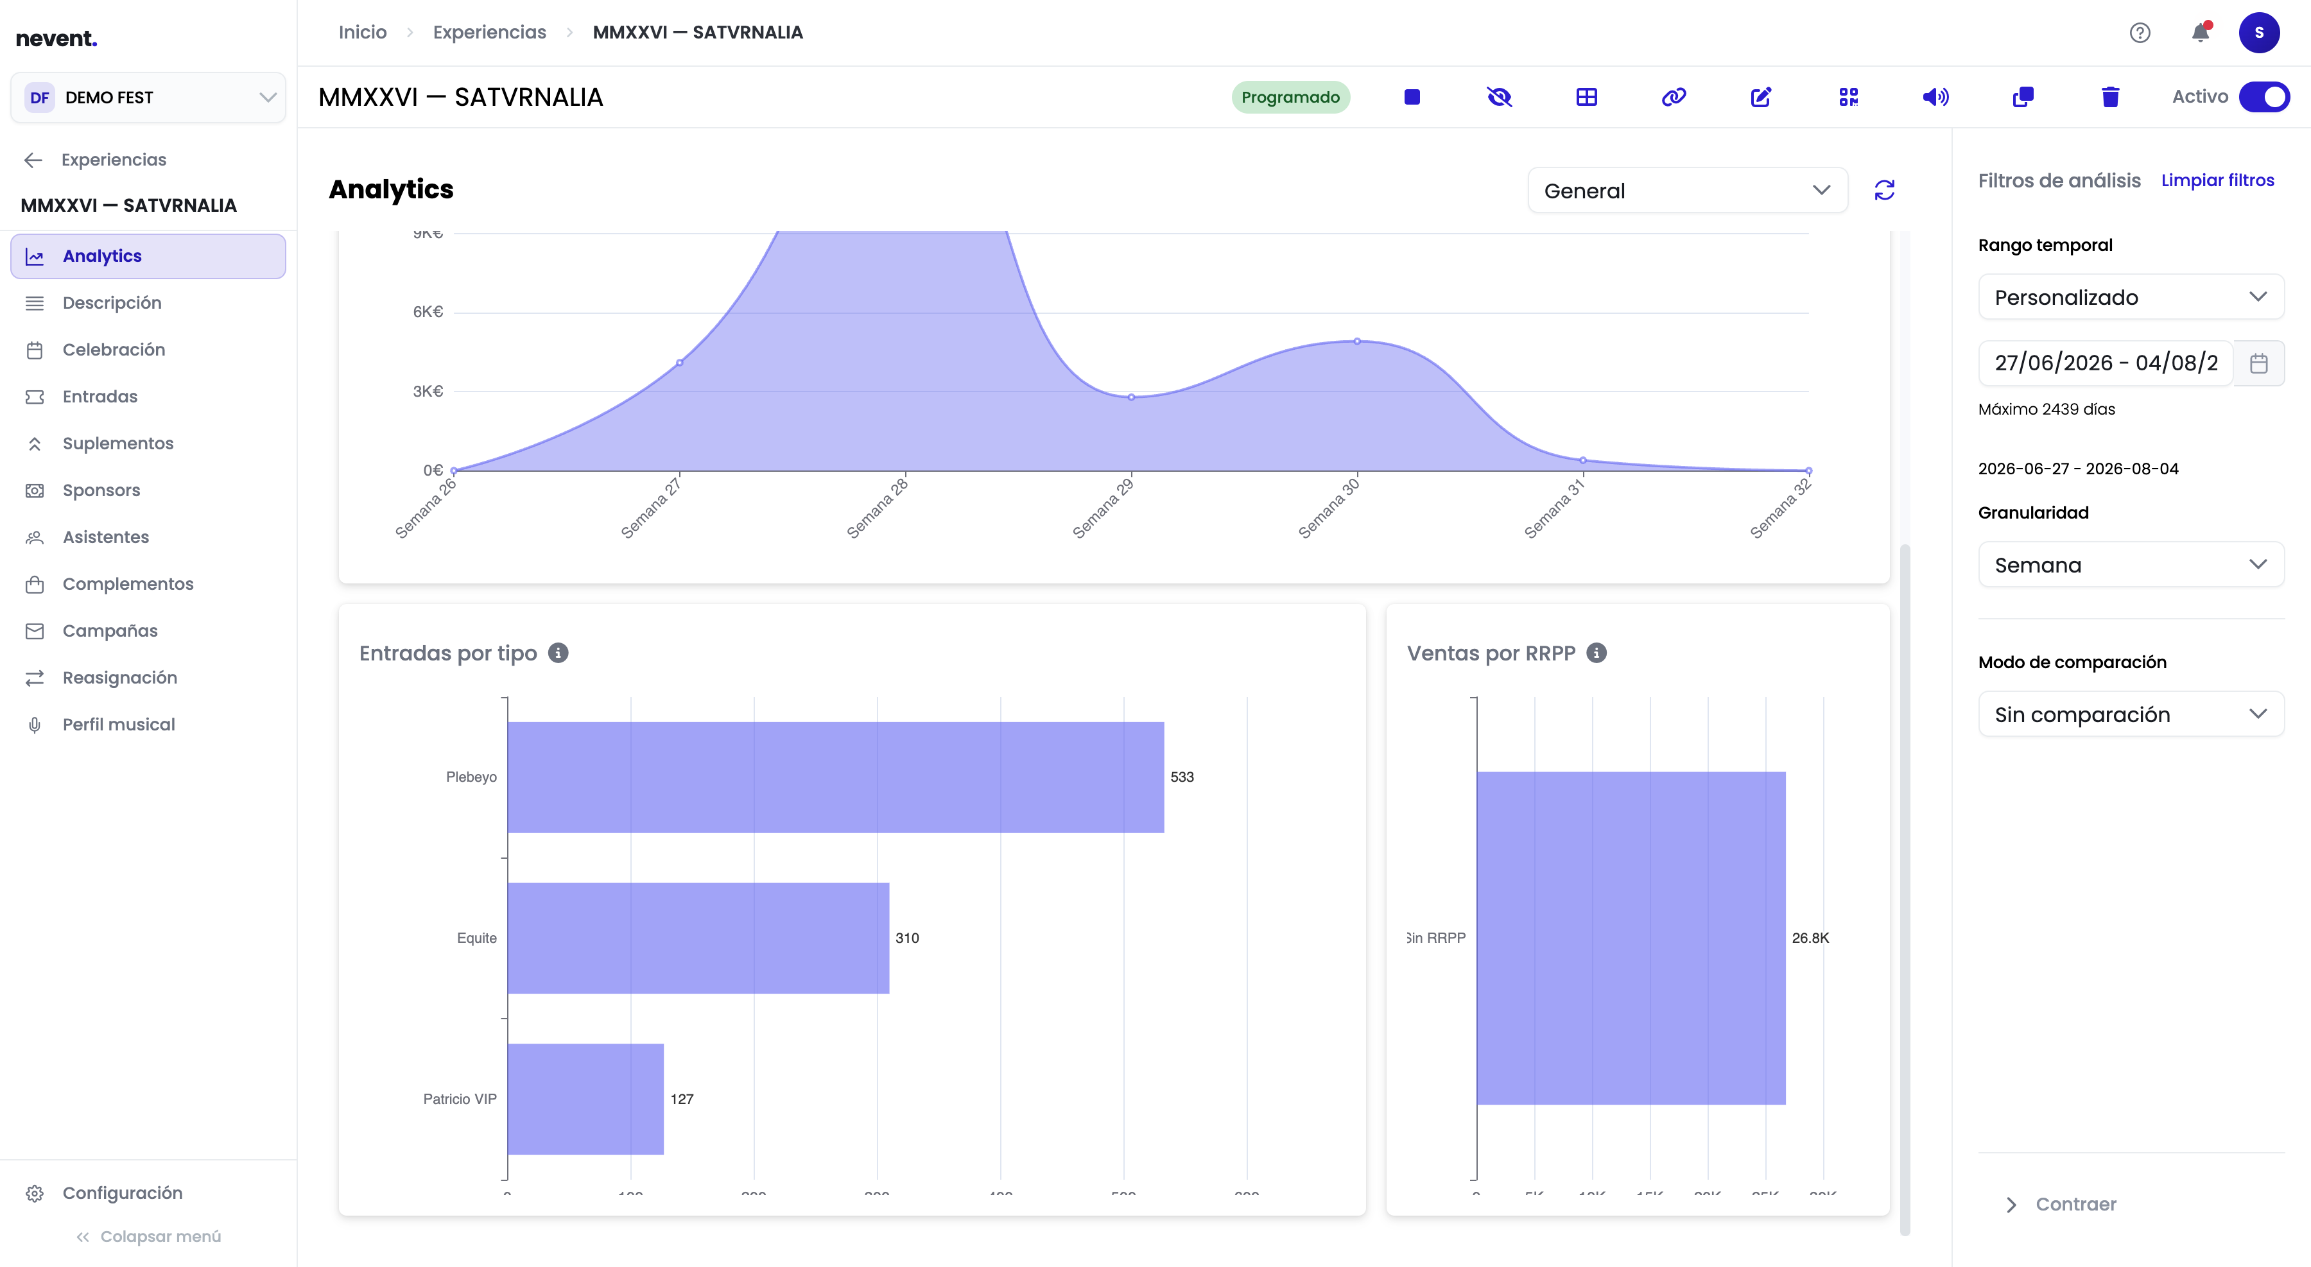This screenshot has height=1267, width=2311.
Task: Click the Inicio breadcrumb
Action: pos(363,32)
